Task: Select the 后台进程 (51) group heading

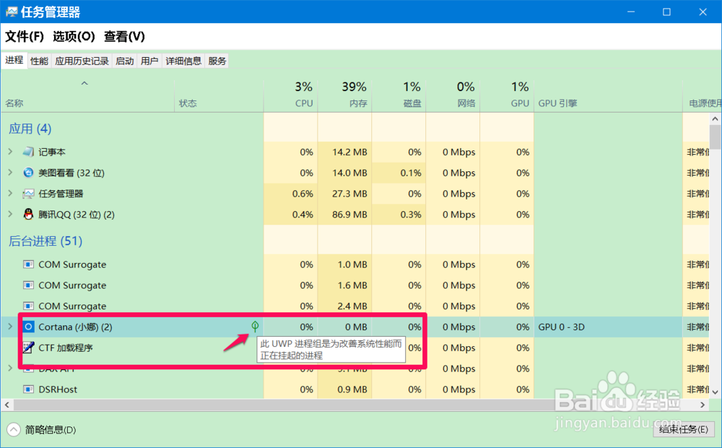Action: point(45,241)
